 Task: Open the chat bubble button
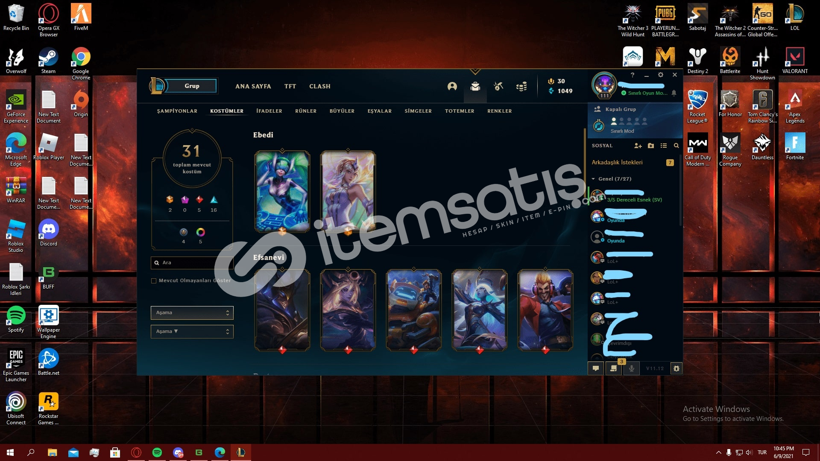596,368
